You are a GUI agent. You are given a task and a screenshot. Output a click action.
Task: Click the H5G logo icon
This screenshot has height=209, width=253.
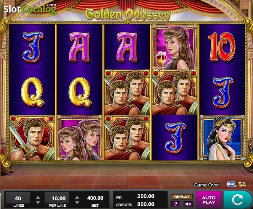pos(242,184)
